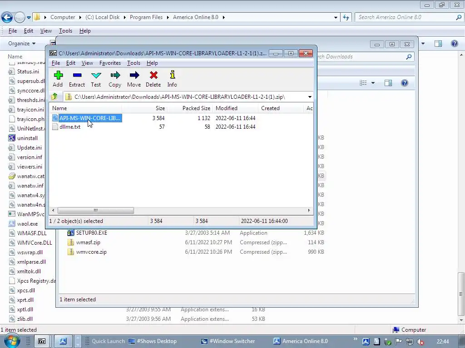Screen dimensions: 465x348
Task: Switch to 7-Zip taskbar button
Action: point(42,341)
